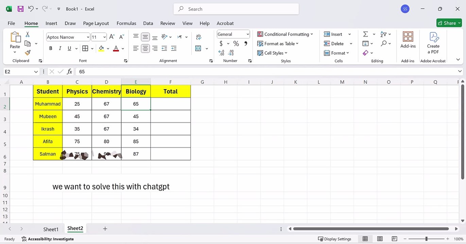The image size is (466, 244).
Task: Add a new sheet with plus button
Action: [x=105, y=229]
